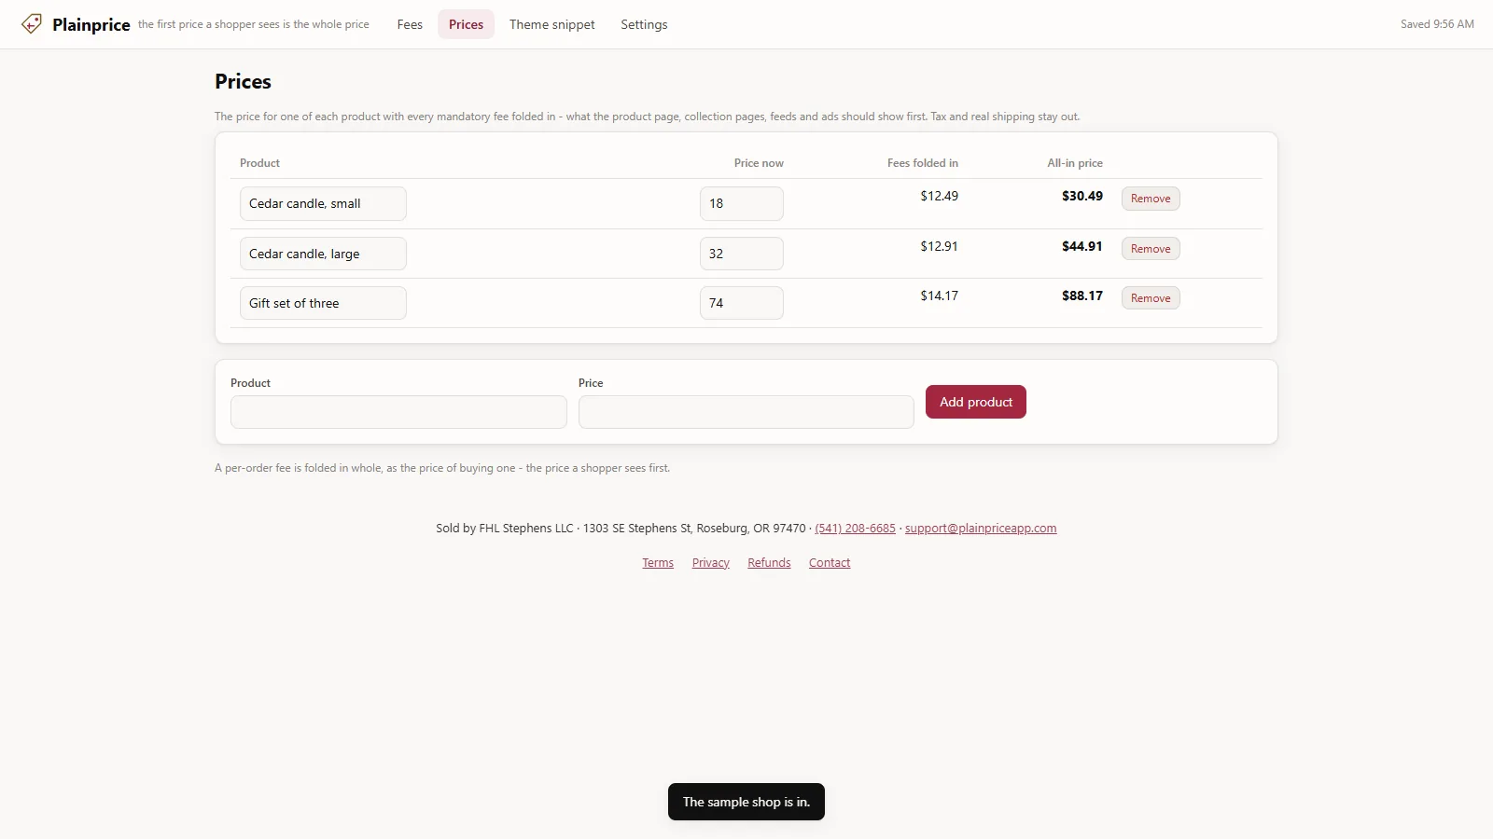The image size is (1493, 839).
Task: Click the $30.49 all-in price
Action: [1082, 196]
